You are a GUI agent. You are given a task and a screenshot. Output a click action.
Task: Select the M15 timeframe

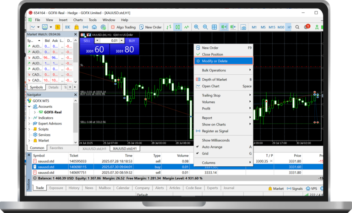(272, 27)
